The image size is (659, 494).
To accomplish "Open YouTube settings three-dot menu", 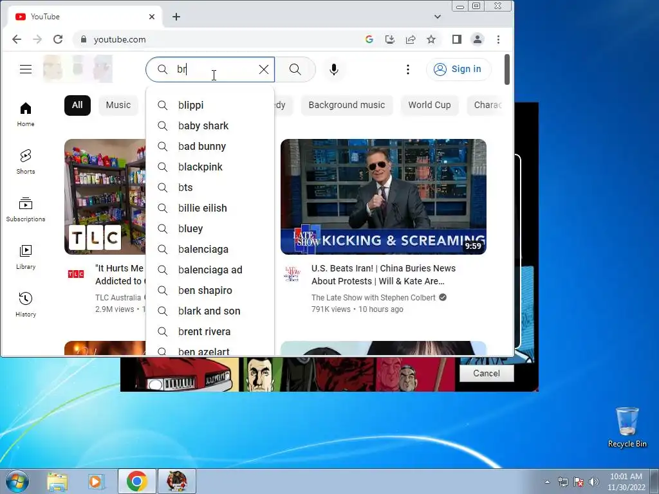I will coord(407,69).
